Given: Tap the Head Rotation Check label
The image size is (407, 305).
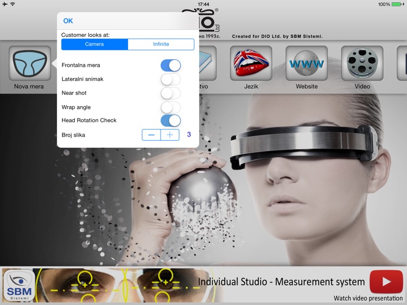Looking at the screenshot, I should [89, 120].
